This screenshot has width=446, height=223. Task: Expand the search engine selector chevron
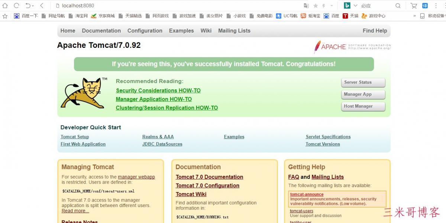(x=356, y=6)
